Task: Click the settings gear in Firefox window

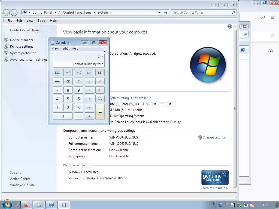Action: pos(271,51)
